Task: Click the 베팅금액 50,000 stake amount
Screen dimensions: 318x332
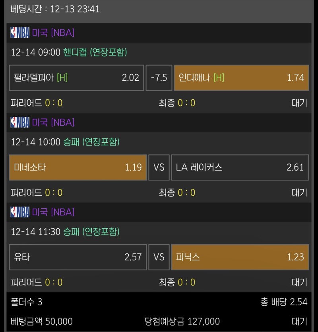Action: click(41, 321)
